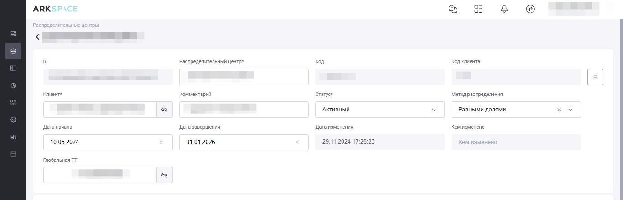Image resolution: width=623 pixels, height=200 pixels.
Task: Expand the Метод распределения dropdown
Action: [571, 110]
